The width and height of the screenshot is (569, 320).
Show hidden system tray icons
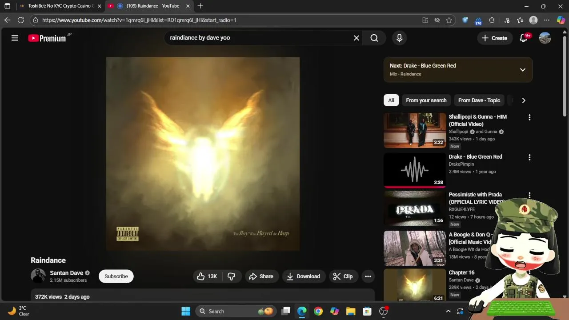coord(448,311)
